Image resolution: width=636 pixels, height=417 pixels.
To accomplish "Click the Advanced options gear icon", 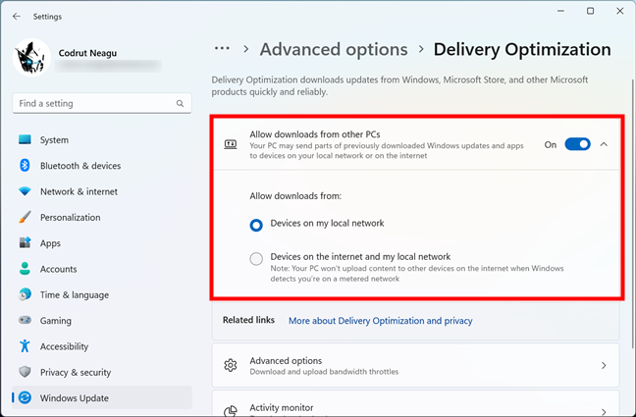I will point(231,365).
